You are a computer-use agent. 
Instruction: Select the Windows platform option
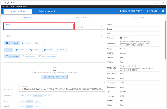12,43
